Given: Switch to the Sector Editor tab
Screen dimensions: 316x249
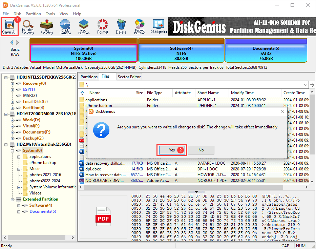Looking at the screenshot, I should click(x=129, y=77).
